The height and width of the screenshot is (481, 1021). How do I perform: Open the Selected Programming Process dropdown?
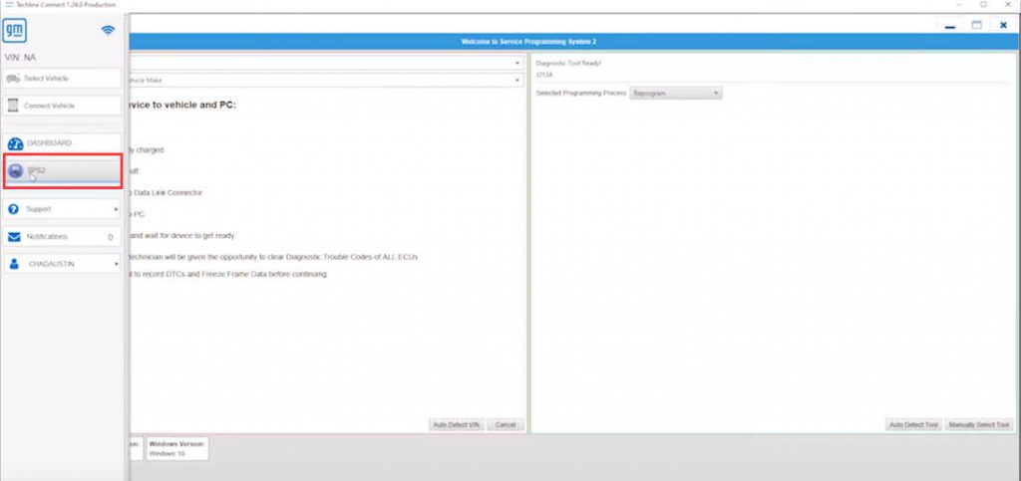coord(675,93)
